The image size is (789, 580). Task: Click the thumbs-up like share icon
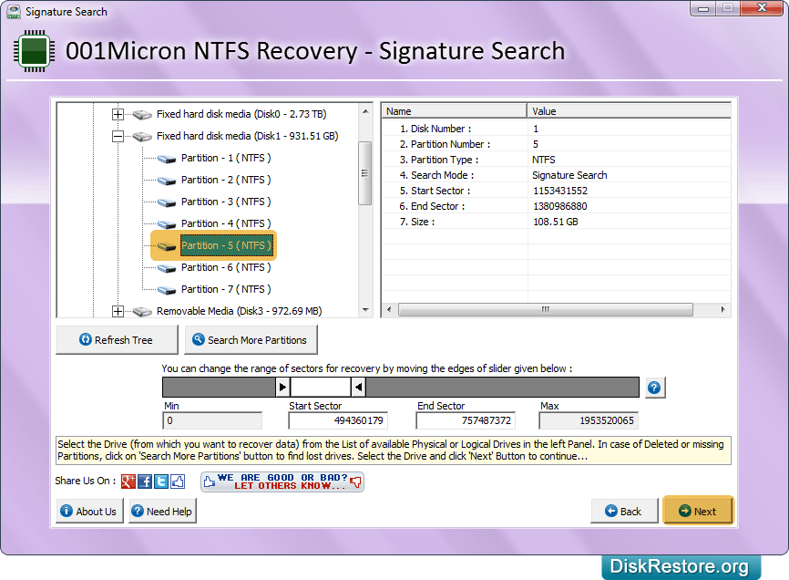pos(178,482)
